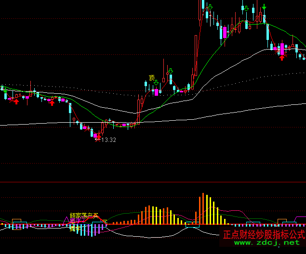Viewport: 306px width, 254px height.
Task: Click the magenta candle at the right-side pullback
Action: pyautogui.click(x=282, y=49)
